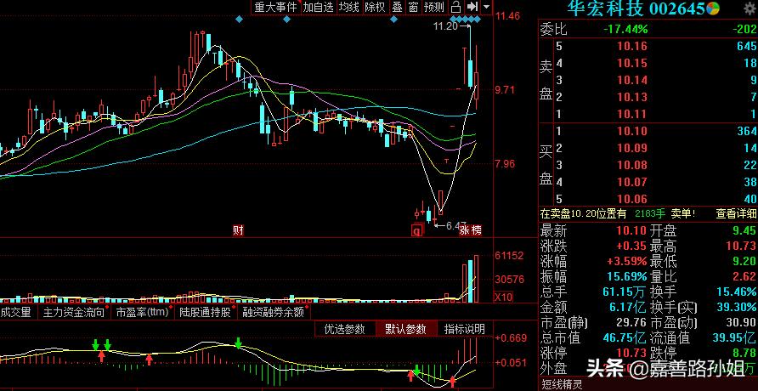Add stock via 加自选 button
This screenshot has width=758, height=391.
click(x=319, y=7)
